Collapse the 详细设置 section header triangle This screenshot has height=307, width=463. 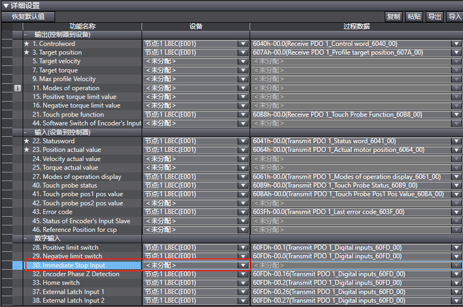click(5, 5)
